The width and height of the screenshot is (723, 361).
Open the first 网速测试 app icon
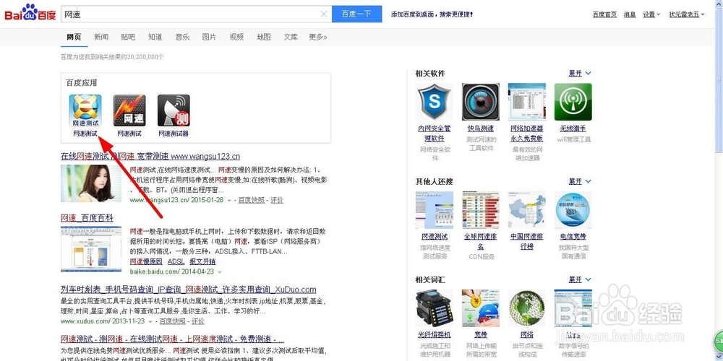pos(85,110)
